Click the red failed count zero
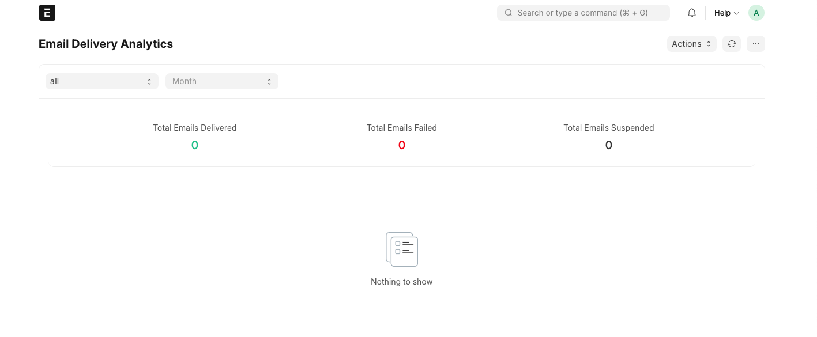Screen dimensions: 817x337 pos(402,145)
